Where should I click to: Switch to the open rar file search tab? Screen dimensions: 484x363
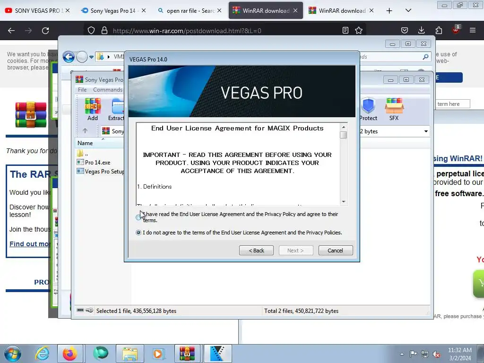pyautogui.click(x=190, y=10)
